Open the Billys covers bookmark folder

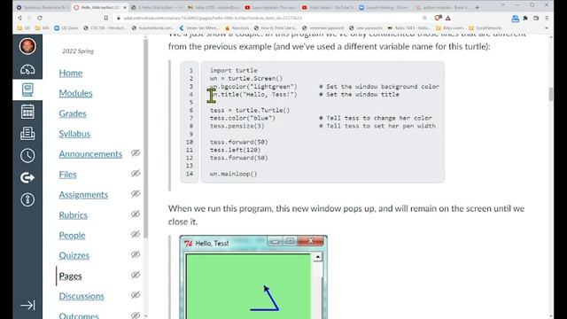coord(449,27)
